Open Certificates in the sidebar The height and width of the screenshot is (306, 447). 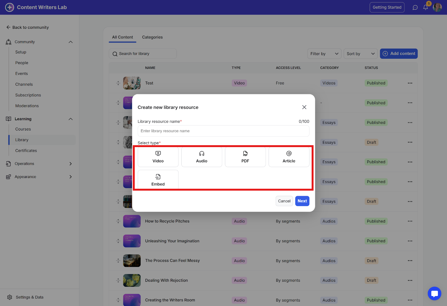pyautogui.click(x=26, y=151)
